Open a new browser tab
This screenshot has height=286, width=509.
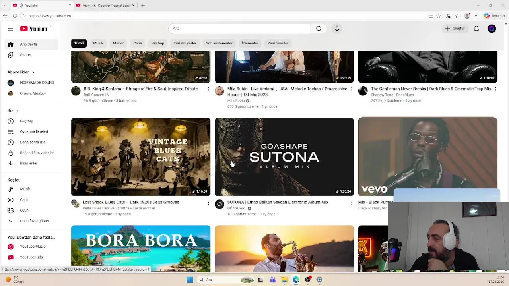coord(143,6)
